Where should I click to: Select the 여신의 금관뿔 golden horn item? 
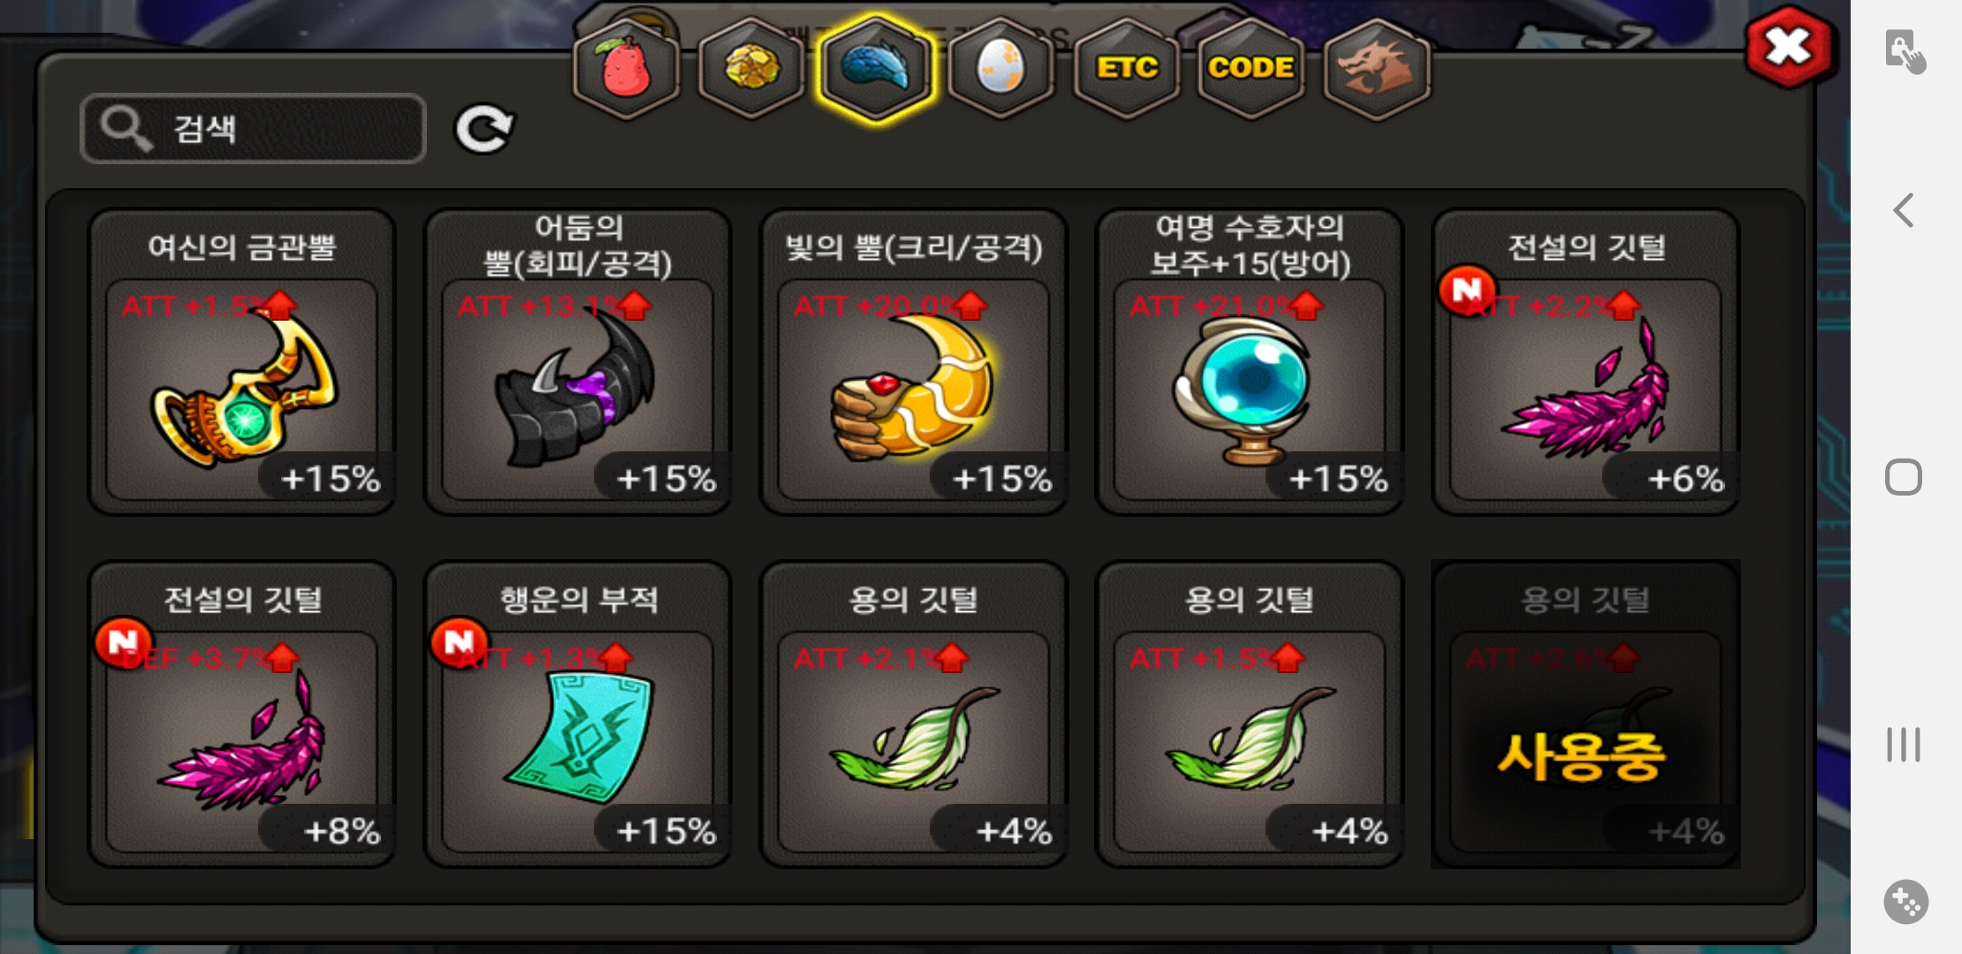(x=242, y=362)
